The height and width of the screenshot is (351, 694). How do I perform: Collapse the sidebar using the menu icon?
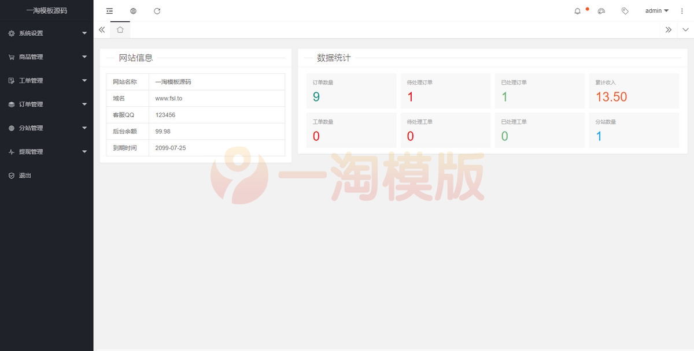tap(109, 10)
